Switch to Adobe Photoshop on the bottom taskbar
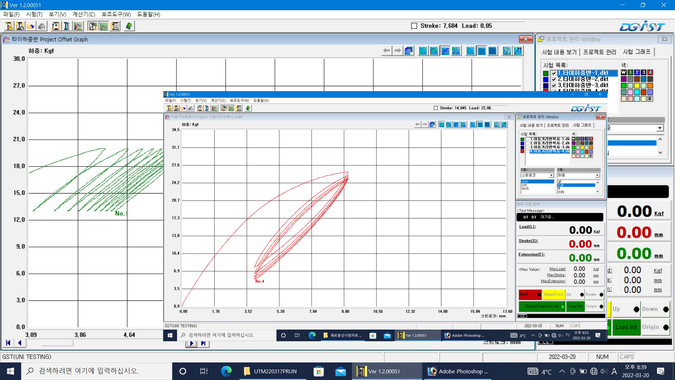Viewport: 675px width, 380px height. [457, 371]
